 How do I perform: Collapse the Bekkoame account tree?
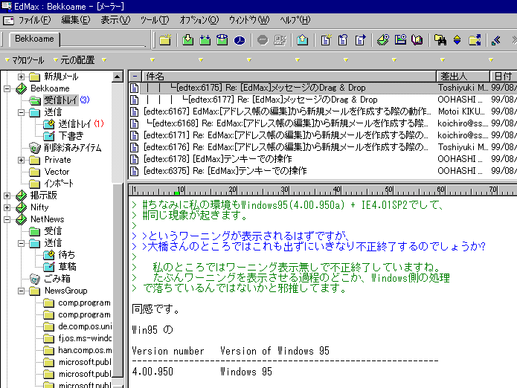pyautogui.click(x=7, y=88)
